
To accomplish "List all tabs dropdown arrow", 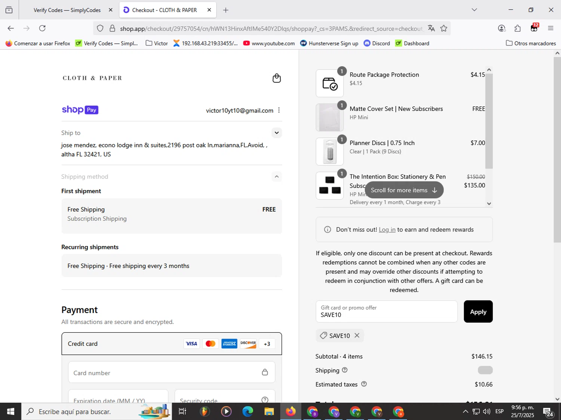I will pos(474,10).
